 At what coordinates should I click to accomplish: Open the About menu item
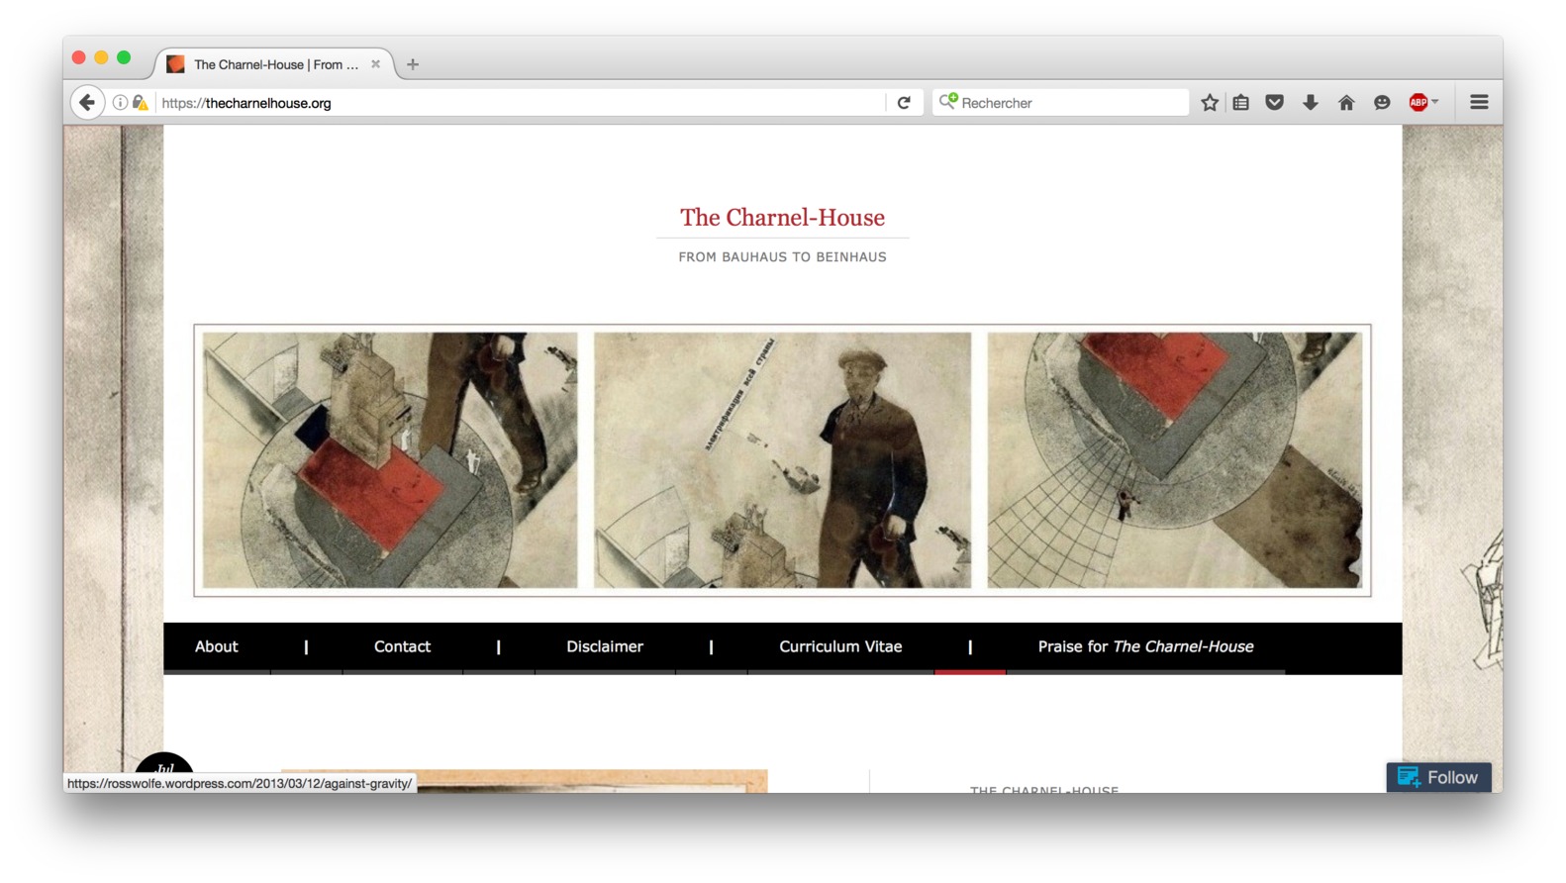tap(216, 646)
